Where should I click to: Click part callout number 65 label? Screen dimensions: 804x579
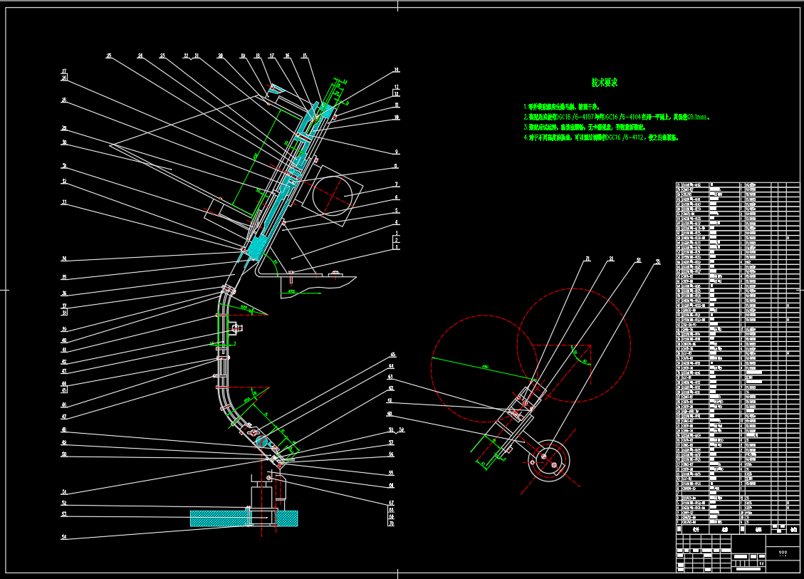[391, 355]
